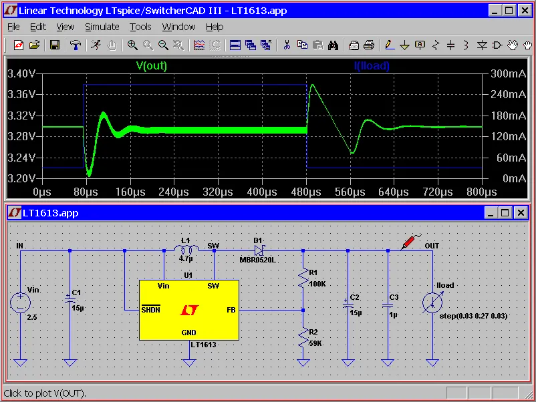Open the Simulate menu
536x402 pixels.
102,27
